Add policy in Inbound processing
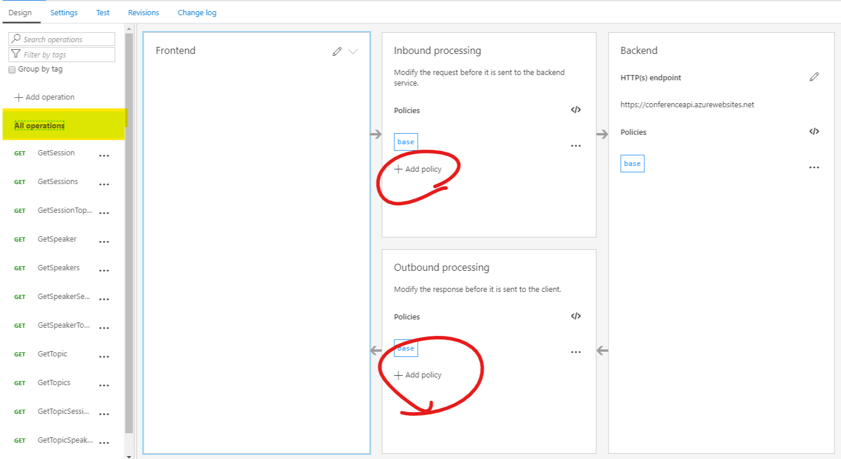Screen dimensions: 841x459 418,169
